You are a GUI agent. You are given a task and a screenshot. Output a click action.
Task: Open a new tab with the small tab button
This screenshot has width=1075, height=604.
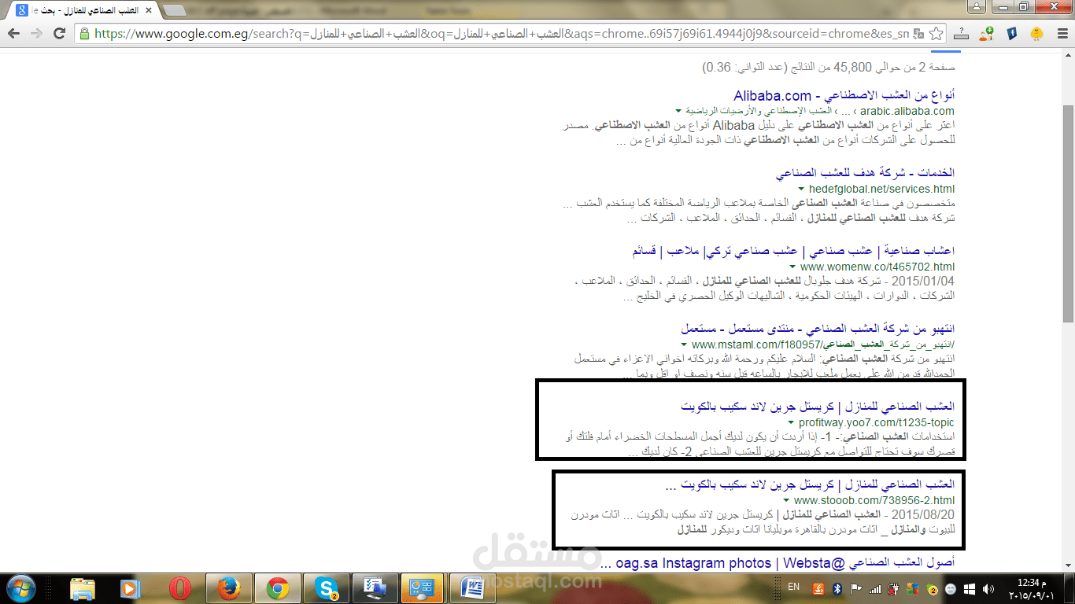coord(175,10)
